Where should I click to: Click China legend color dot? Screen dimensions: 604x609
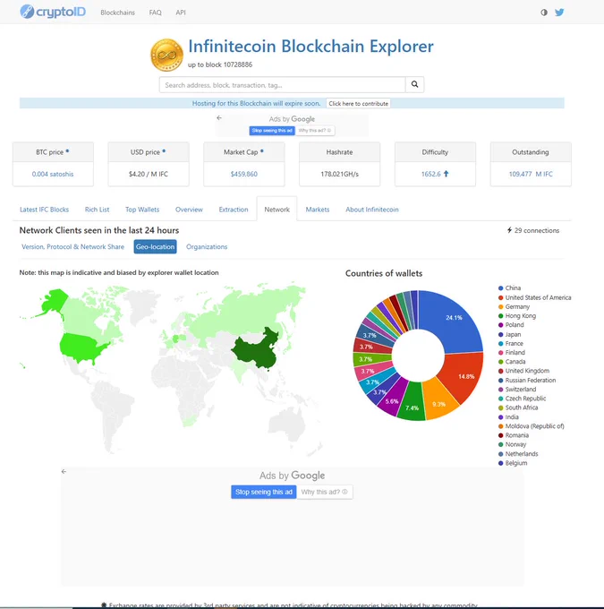[501, 287]
